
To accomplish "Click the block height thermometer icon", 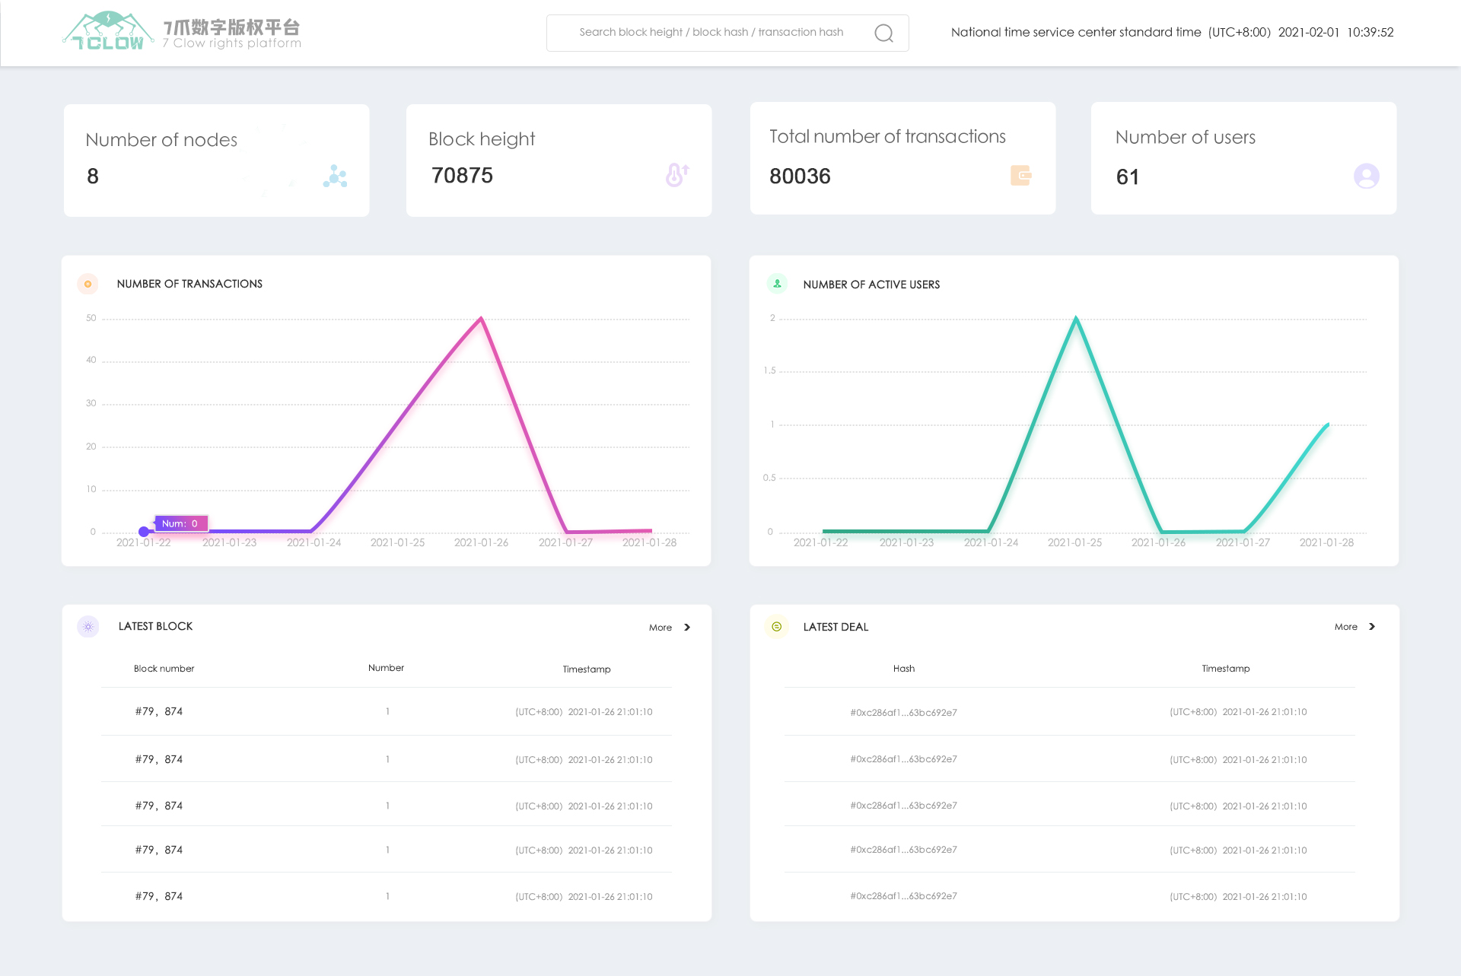I will pos(676,175).
